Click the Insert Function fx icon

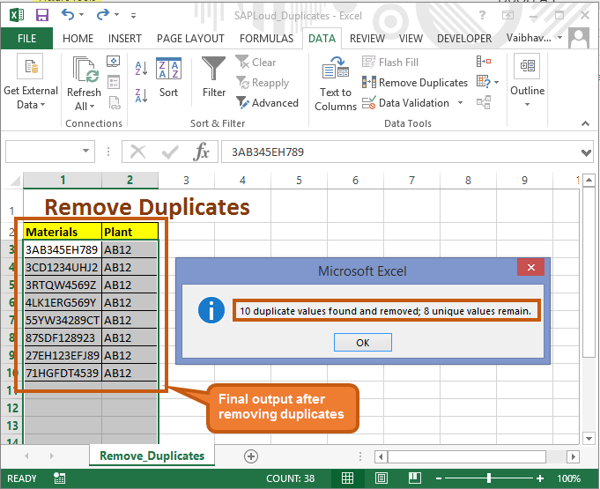tap(201, 152)
